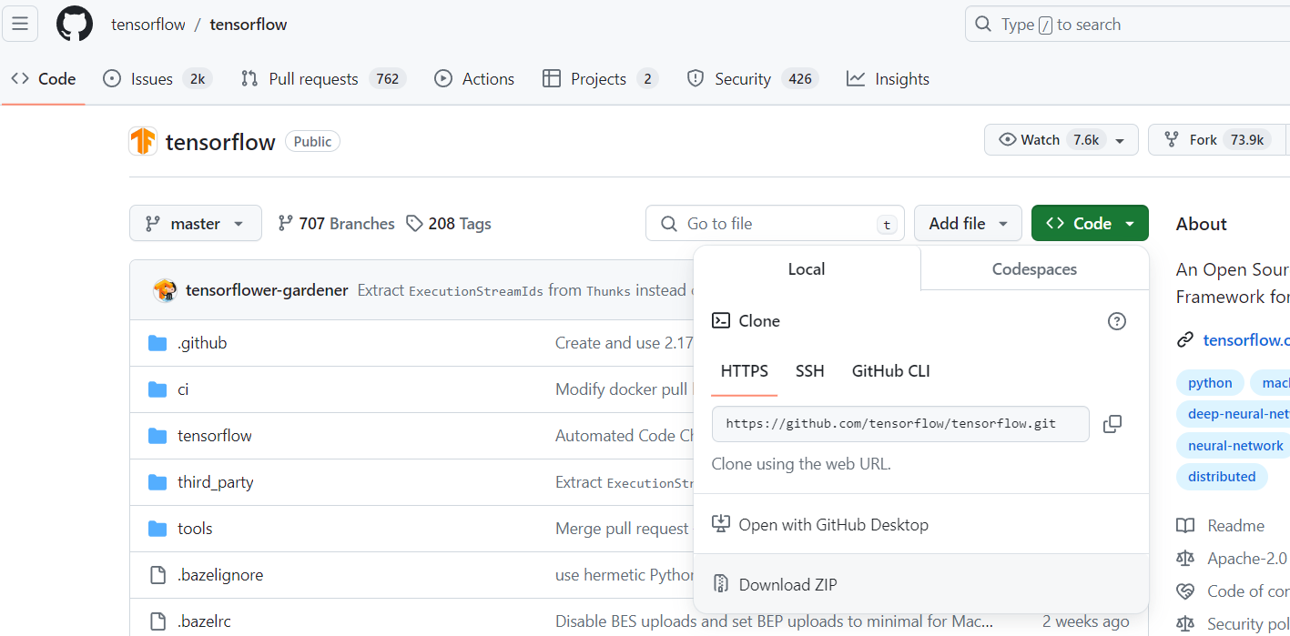The image size is (1290, 636).
Task: Open the Watch options dropdown arrow
Action: click(x=1120, y=140)
